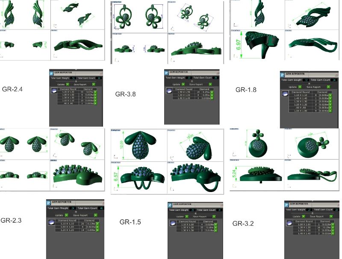Viewport: 342px width, 259px height.
Task: Click green arrow on 1.10 X 1.10 row, GR-1.8
Action: click(x=330, y=95)
